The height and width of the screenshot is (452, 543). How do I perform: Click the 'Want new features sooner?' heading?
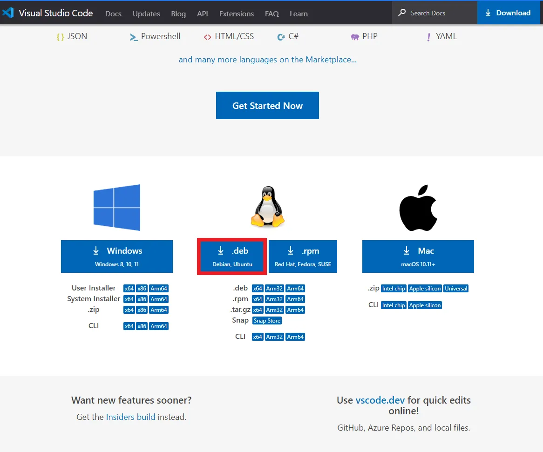131,400
